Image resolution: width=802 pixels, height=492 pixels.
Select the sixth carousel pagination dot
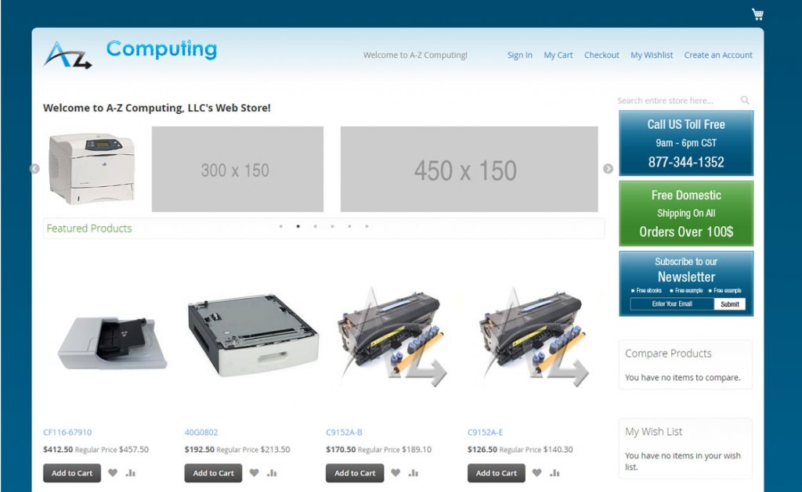point(367,226)
